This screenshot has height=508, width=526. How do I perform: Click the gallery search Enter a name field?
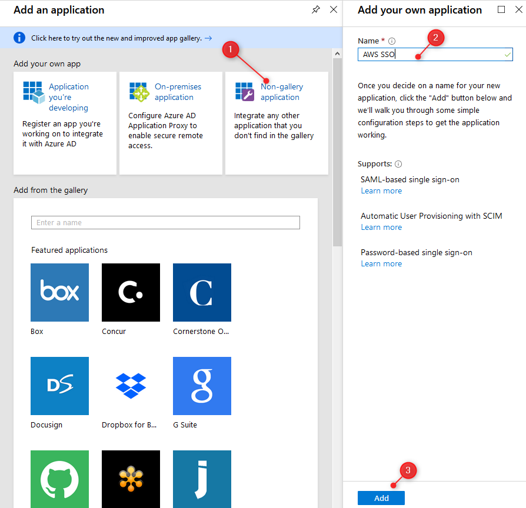tap(165, 223)
